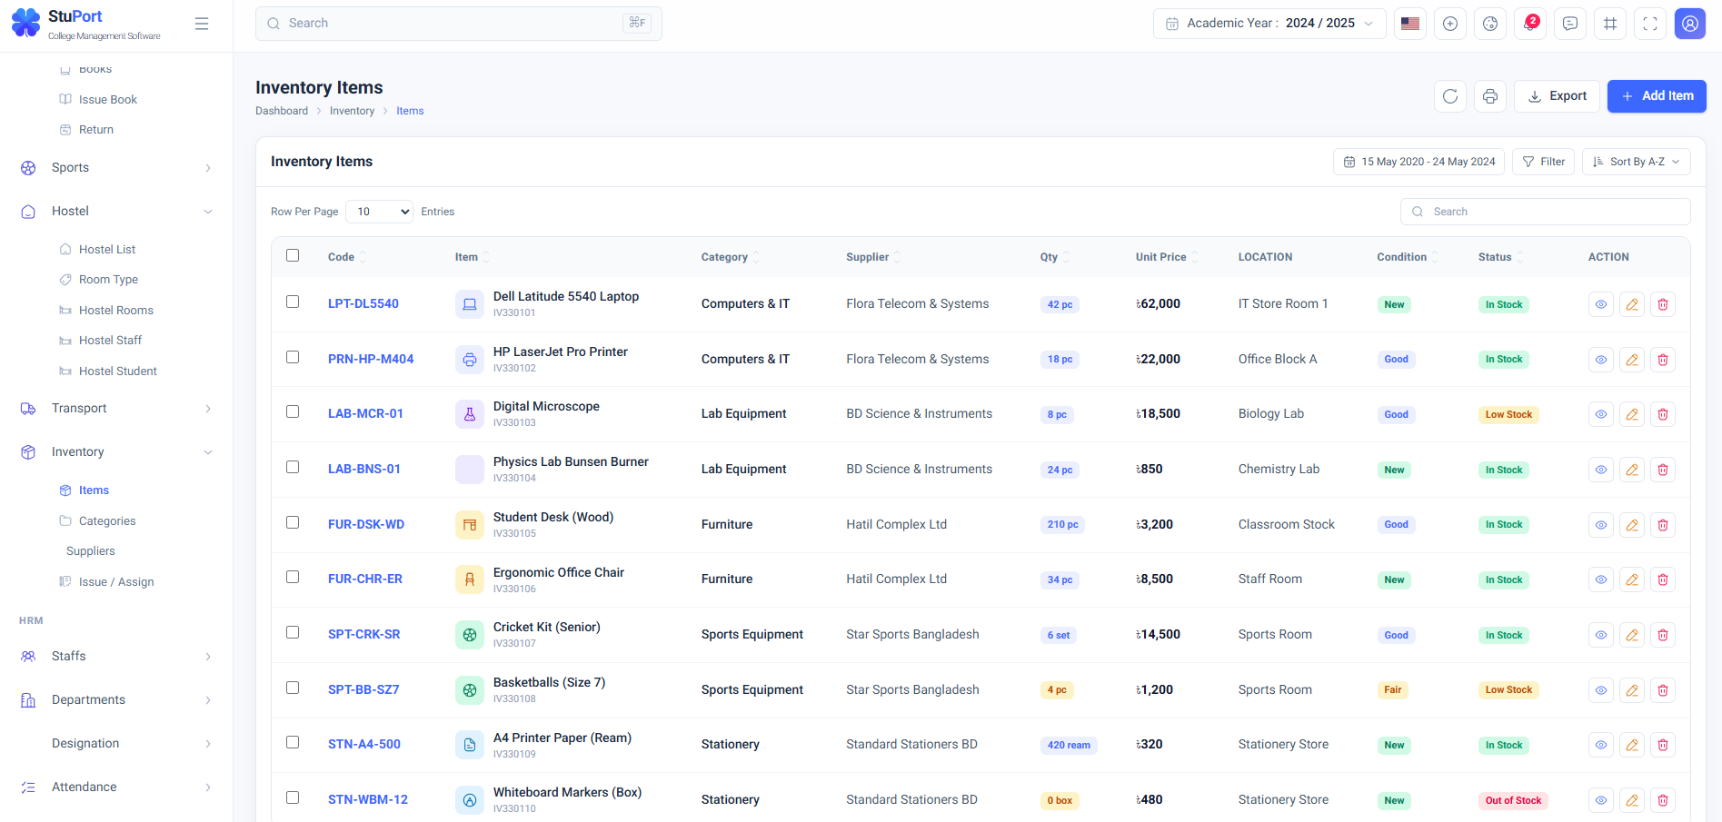Open Issue / Assign in the sidebar
Screen dimensions: 1722x822
tap(116, 582)
